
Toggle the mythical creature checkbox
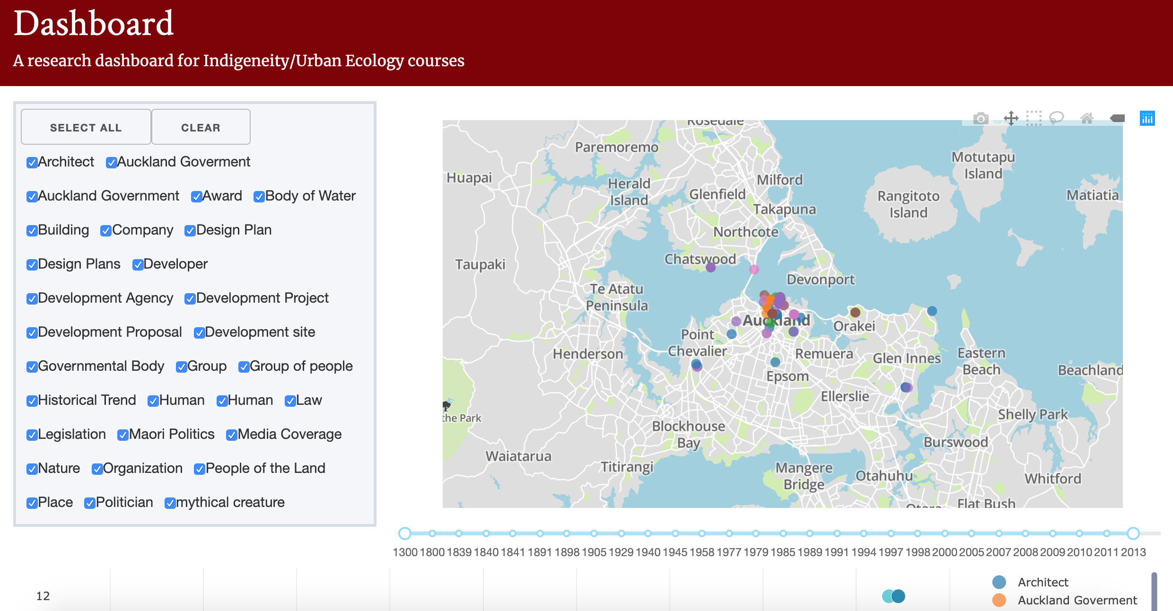point(170,503)
